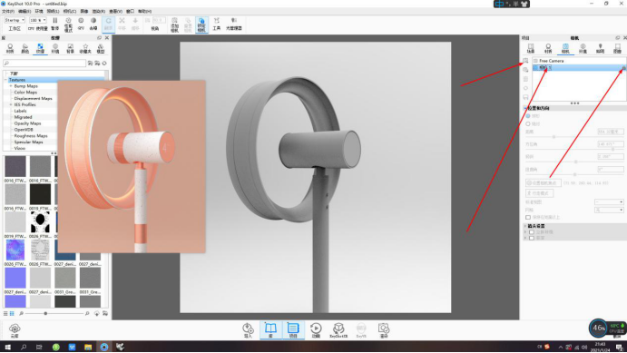Image resolution: width=627 pixels, height=353 pixels.
Task: Open the Standard Views dropdown
Action: pyautogui.click(x=609, y=201)
